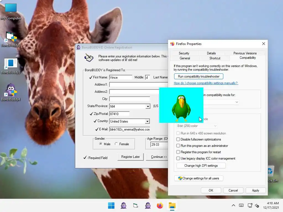Screen dimensions: 283x212
Task: Click the touch keyboard tray icon
Action: coord(241,205)
